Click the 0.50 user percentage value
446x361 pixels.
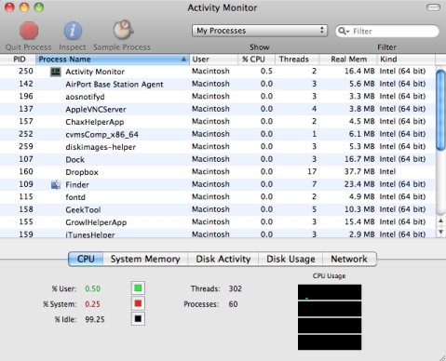tap(93, 288)
